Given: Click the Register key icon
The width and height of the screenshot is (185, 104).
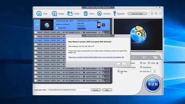Looking at the screenshot, I should (x=114, y=14).
